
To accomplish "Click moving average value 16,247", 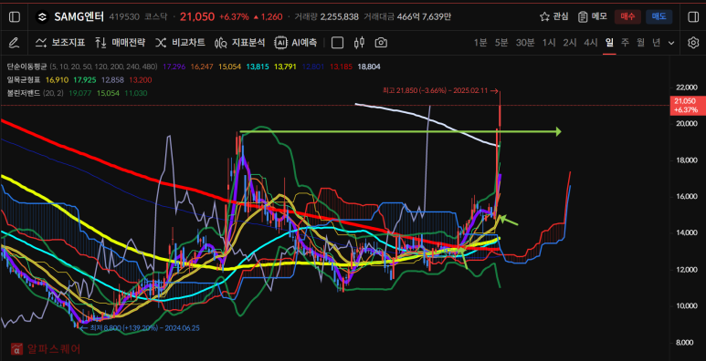I will tap(201, 67).
